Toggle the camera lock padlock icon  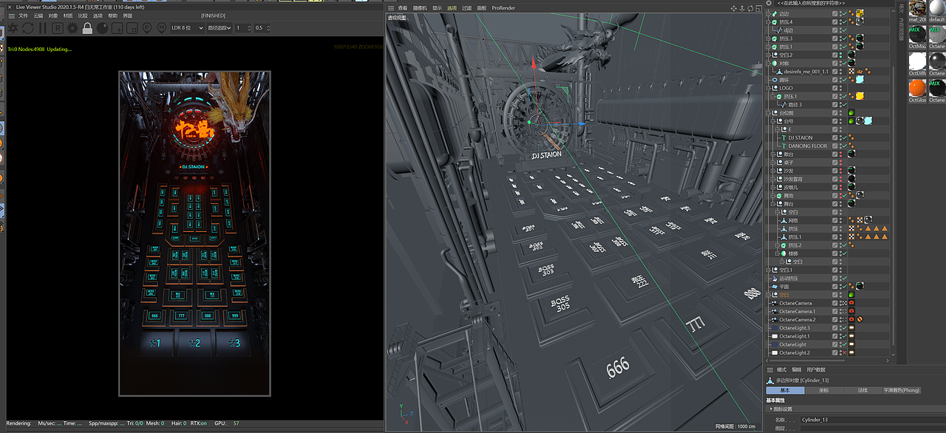click(87, 28)
